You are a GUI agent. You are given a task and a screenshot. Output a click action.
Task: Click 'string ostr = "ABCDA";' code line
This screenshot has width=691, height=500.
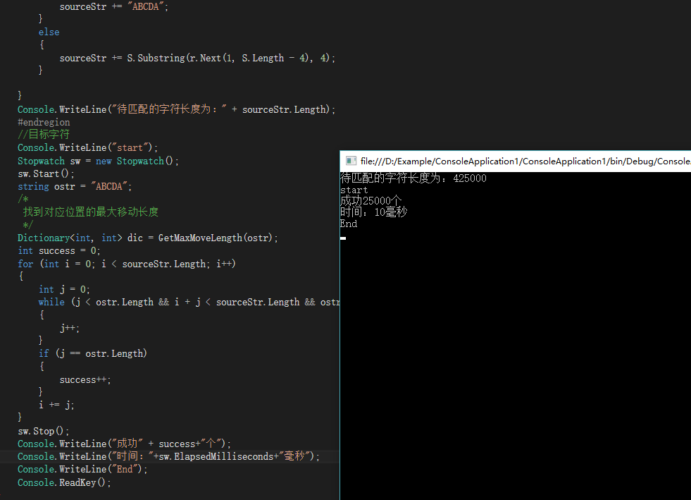click(x=75, y=187)
